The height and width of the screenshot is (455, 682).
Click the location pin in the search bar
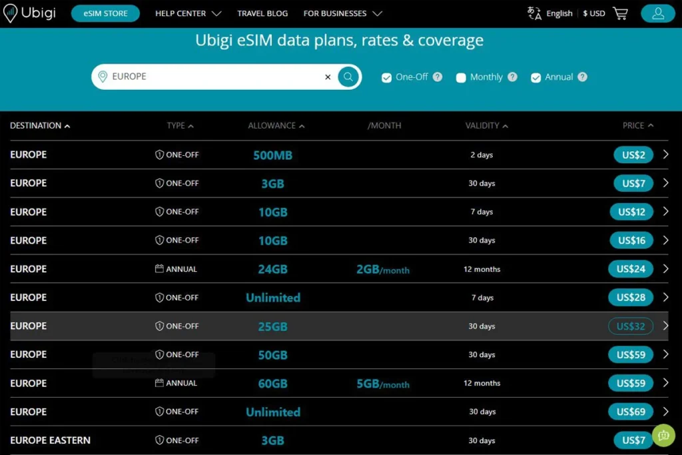point(103,77)
